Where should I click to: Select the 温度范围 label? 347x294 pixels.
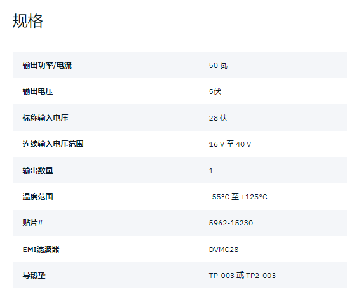click(x=38, y=196)
